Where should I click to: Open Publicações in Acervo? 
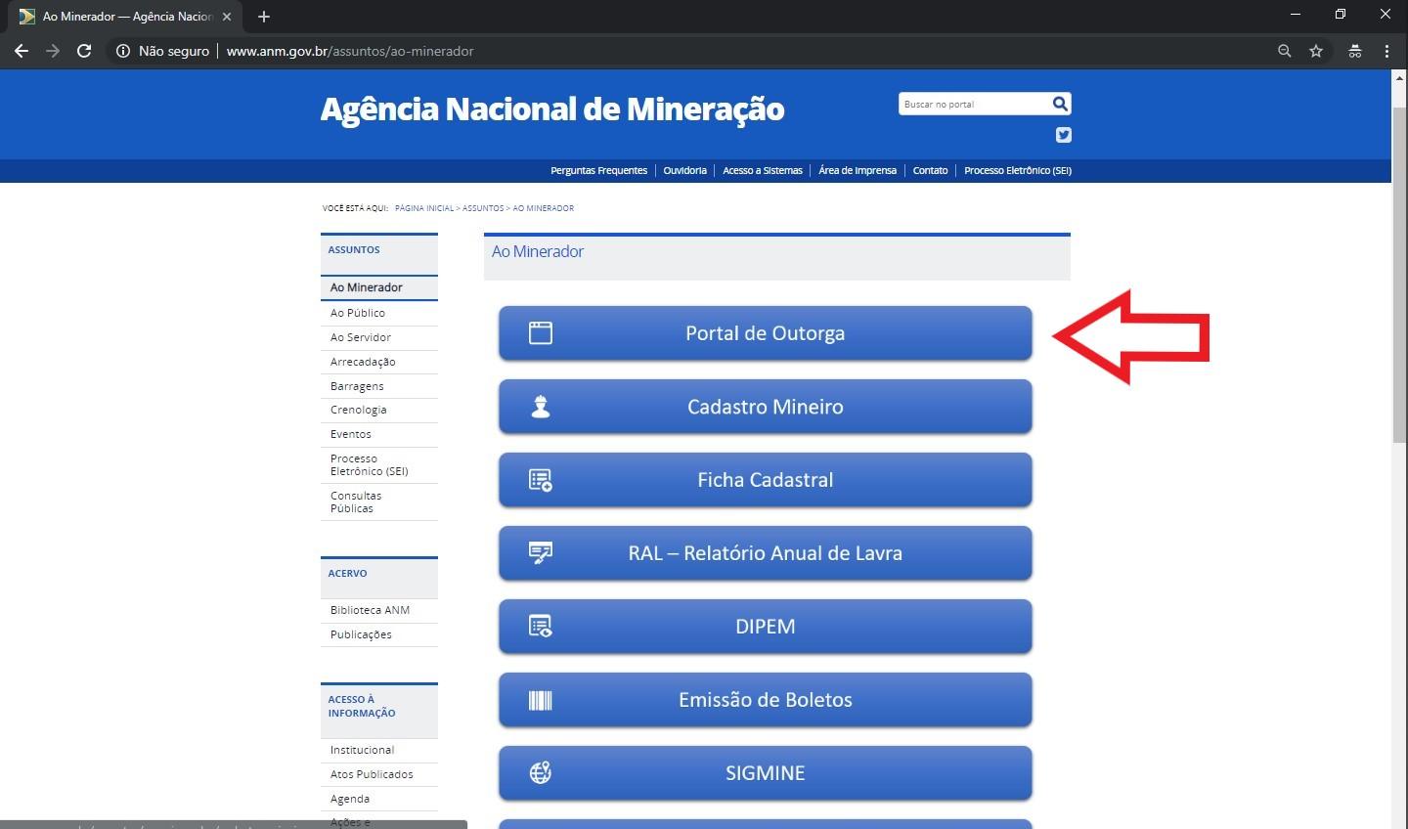coord(379,634)
